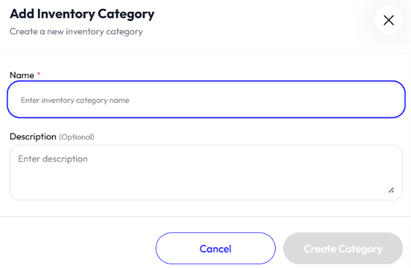Click the Description field label

coord(33,137)
